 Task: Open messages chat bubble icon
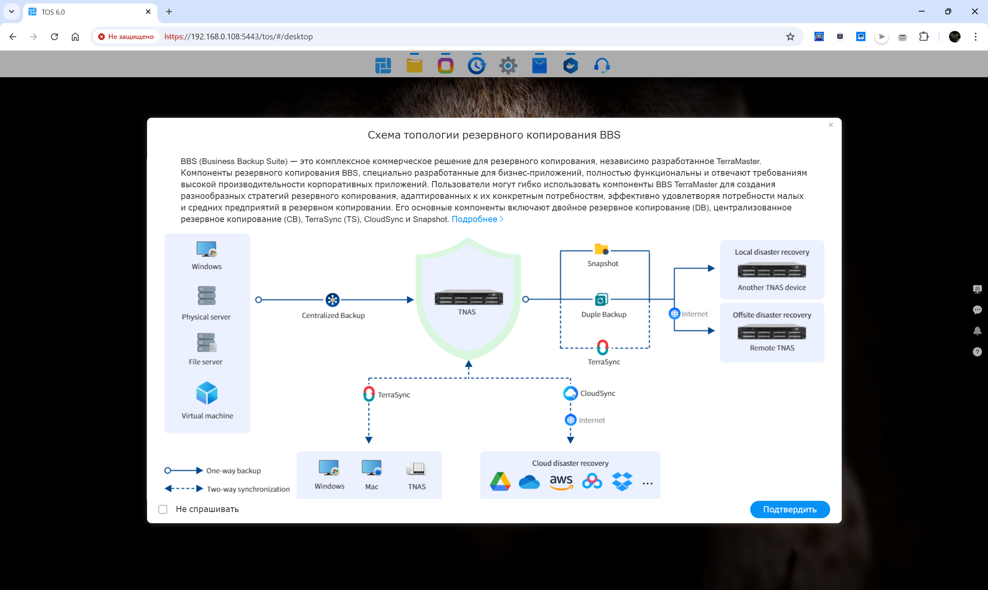pyautogui.click(x=977, y=310)
